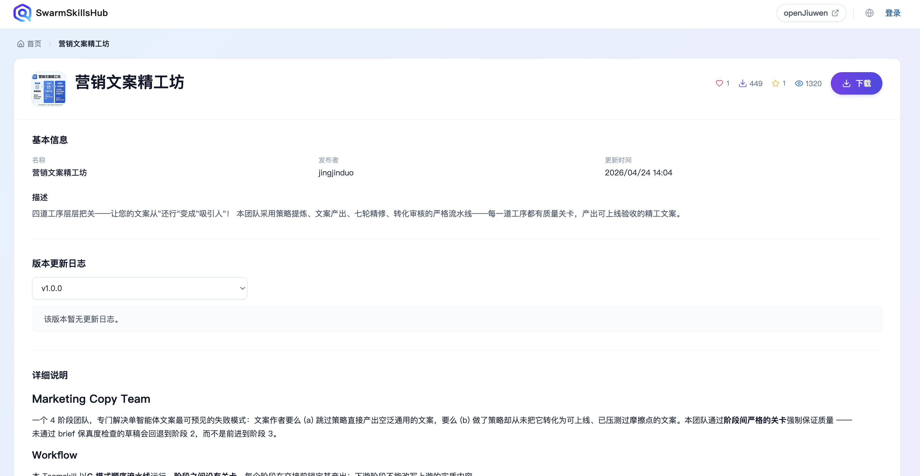
Task: Select the Workflow heading
Action: pyautogui.click(x=55, y=455)
